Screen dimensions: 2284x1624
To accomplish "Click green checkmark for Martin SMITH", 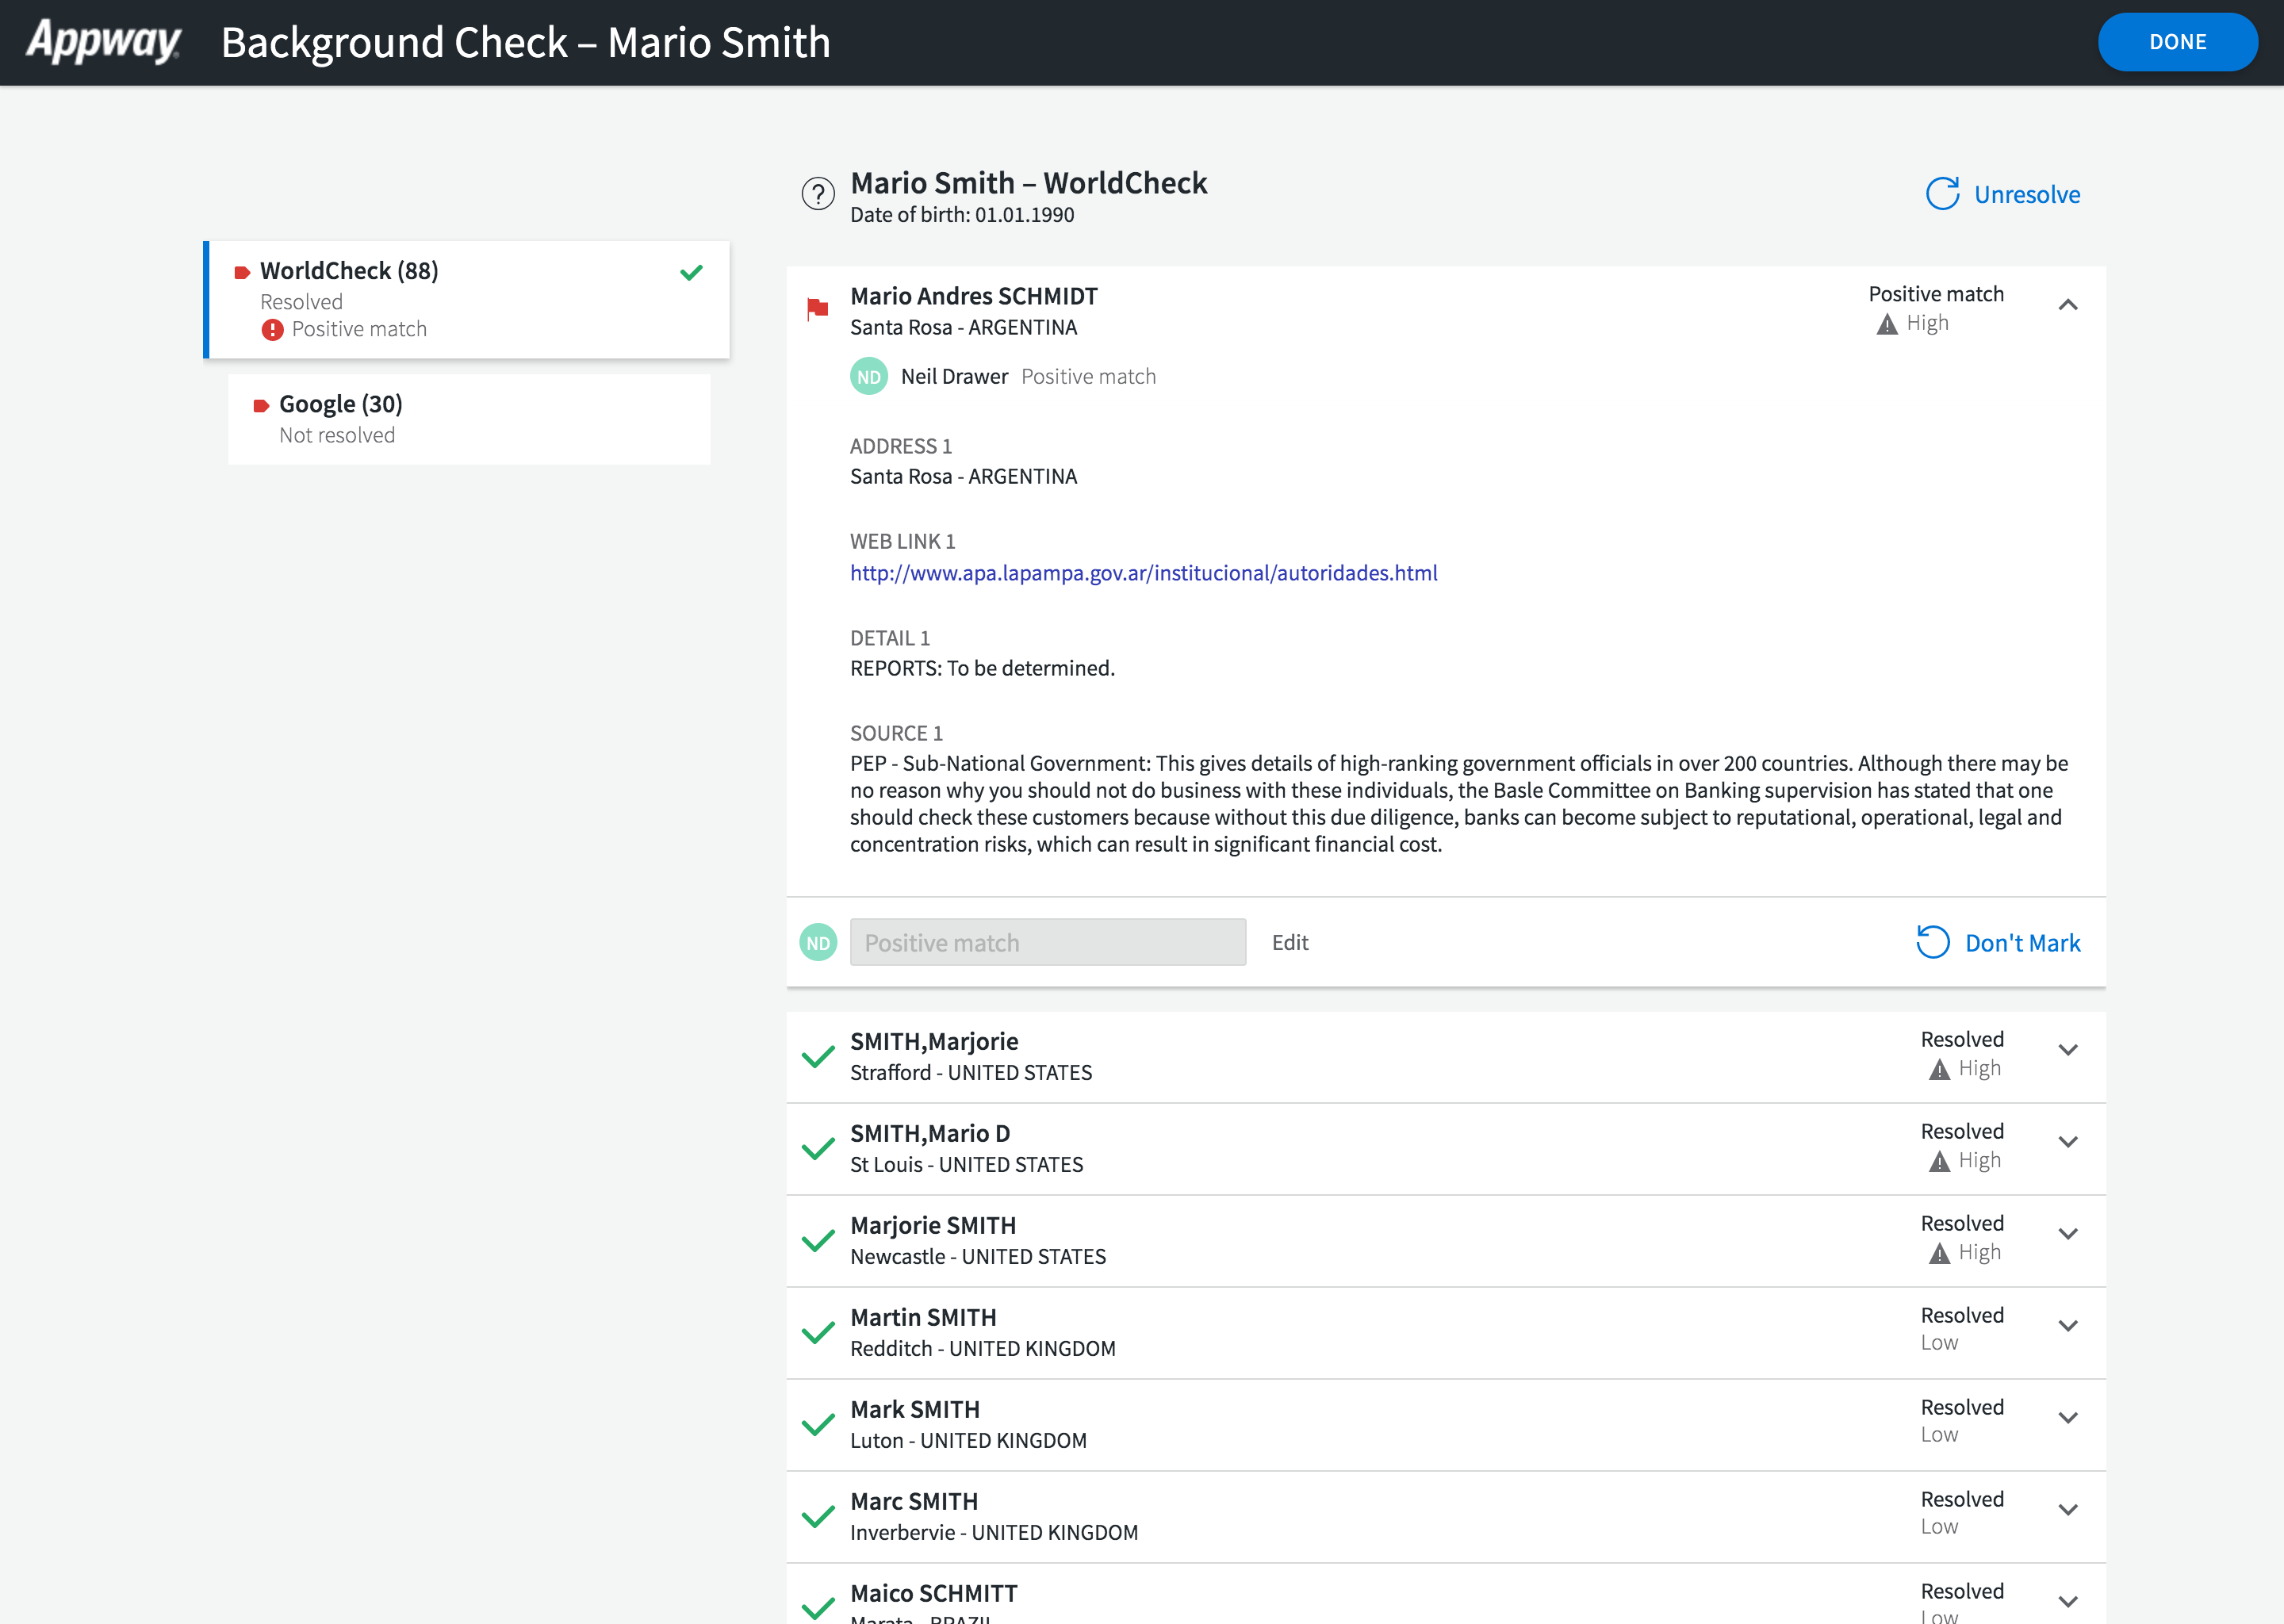I will [x=818, y=1333].
